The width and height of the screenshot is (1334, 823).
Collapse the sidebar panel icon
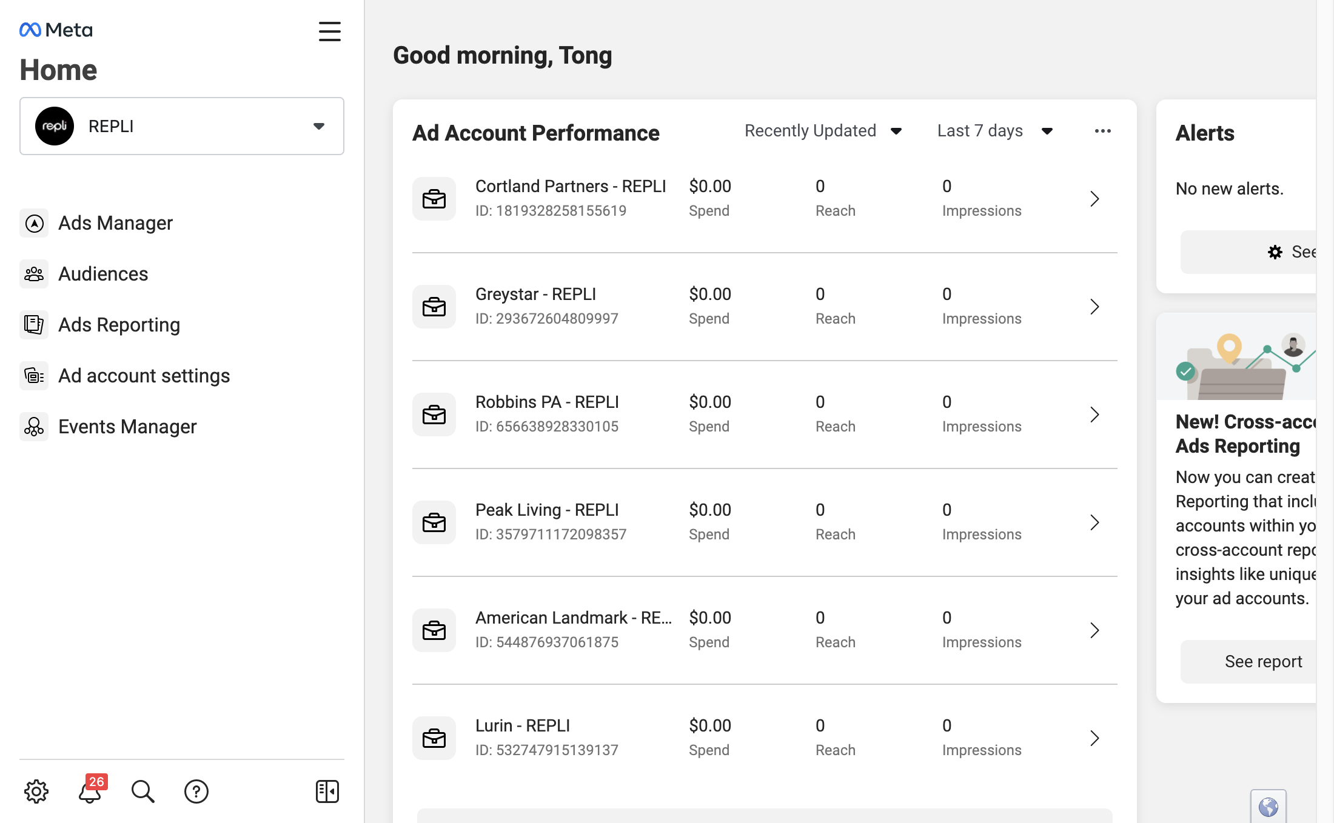coord(327,791)
